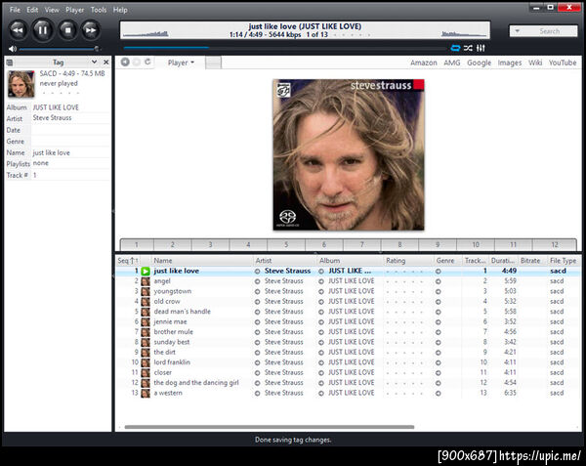Viewport: 586px width, 466px height.
Task: Sort by the Seq column header
Action: coord(127,261)
